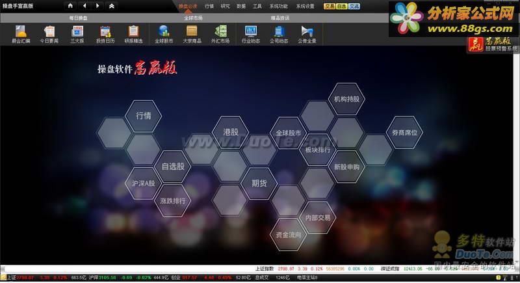Open the 数据 menu

(x=241, y=7)
